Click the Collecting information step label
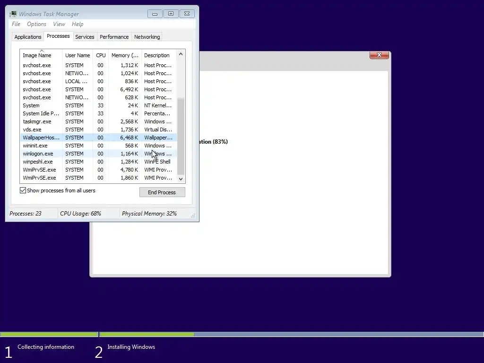The image size is (484, 363). 46,347
